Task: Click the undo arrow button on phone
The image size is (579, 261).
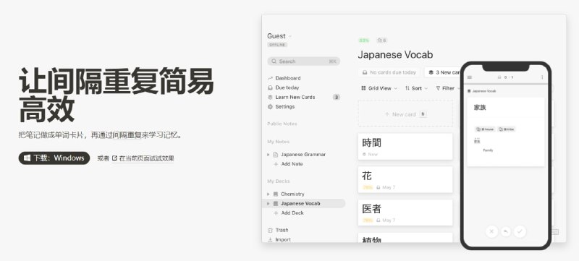Action: (x=506, y=231)
